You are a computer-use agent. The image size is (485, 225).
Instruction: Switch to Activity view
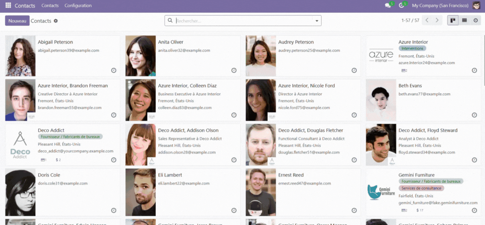(476, 20)
